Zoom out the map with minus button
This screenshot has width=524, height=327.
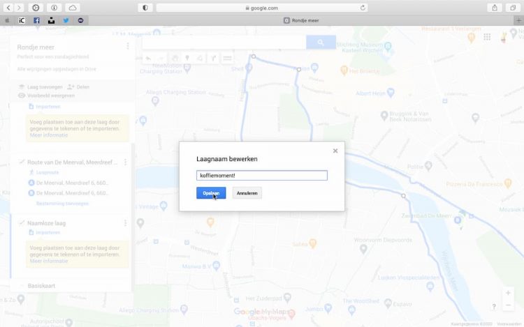[508, 305]
